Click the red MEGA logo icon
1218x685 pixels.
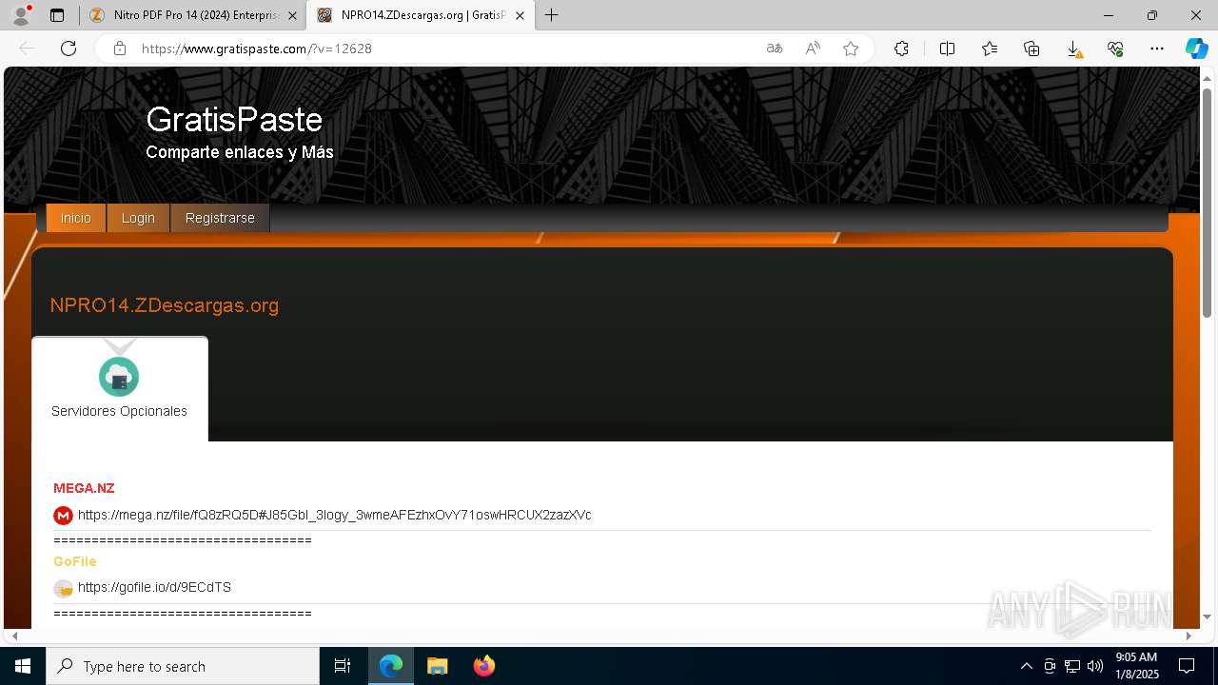(x=63, y=516)
